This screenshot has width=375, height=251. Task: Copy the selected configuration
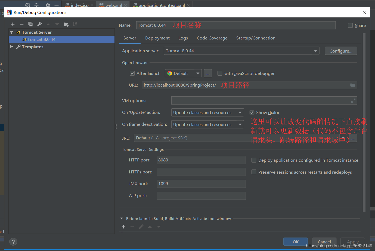[30, 24]
